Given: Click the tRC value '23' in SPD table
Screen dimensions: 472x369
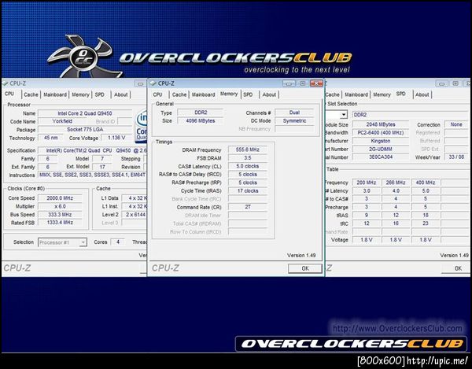Looking at the screenshot, I should click(425, 223).
